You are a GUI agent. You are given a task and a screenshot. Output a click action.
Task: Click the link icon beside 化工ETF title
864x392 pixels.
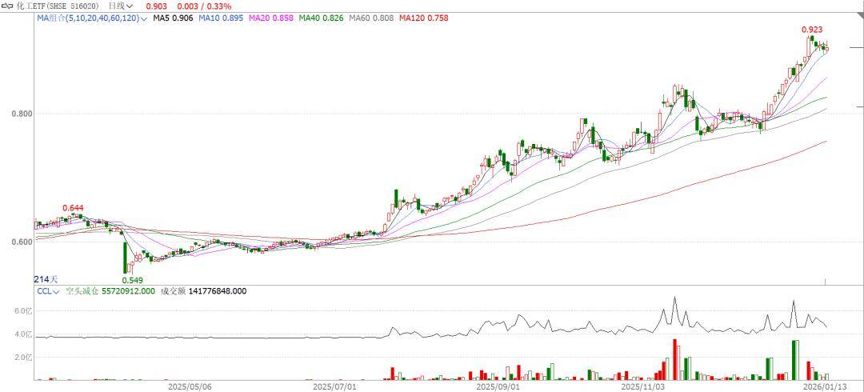click(8, 6)
